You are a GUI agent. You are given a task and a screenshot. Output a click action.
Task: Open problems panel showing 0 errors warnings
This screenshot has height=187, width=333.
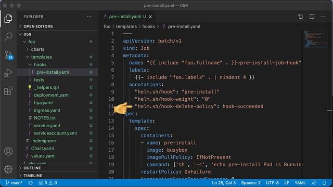coord(48,183)
